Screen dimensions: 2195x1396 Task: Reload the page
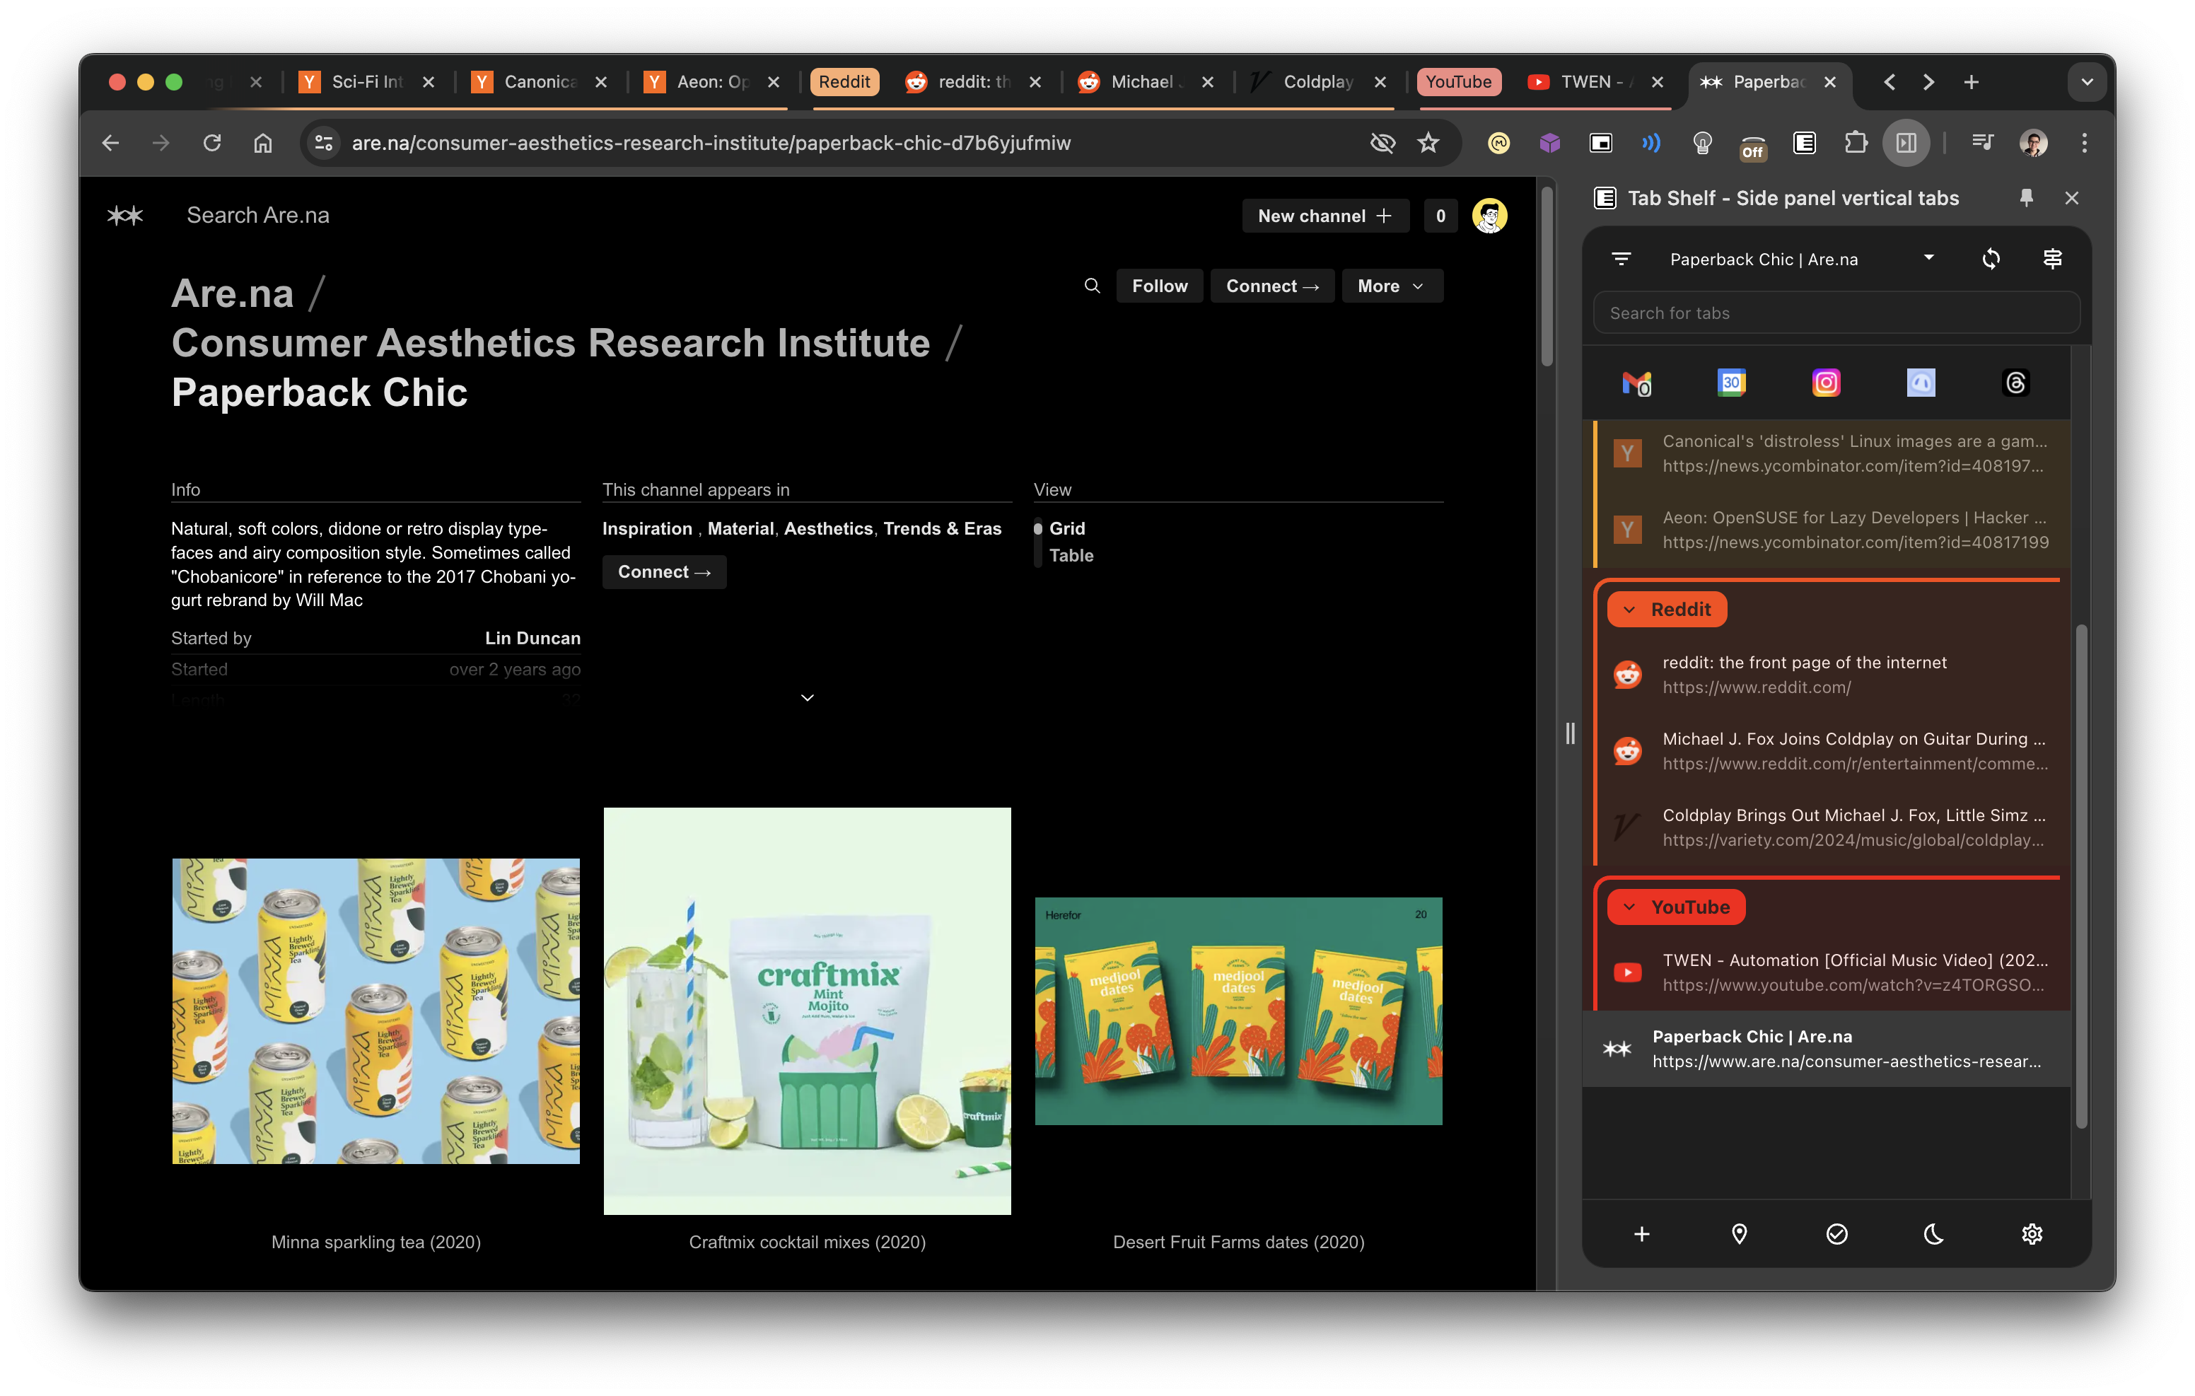pyautogui.click(x=211, y=142)
